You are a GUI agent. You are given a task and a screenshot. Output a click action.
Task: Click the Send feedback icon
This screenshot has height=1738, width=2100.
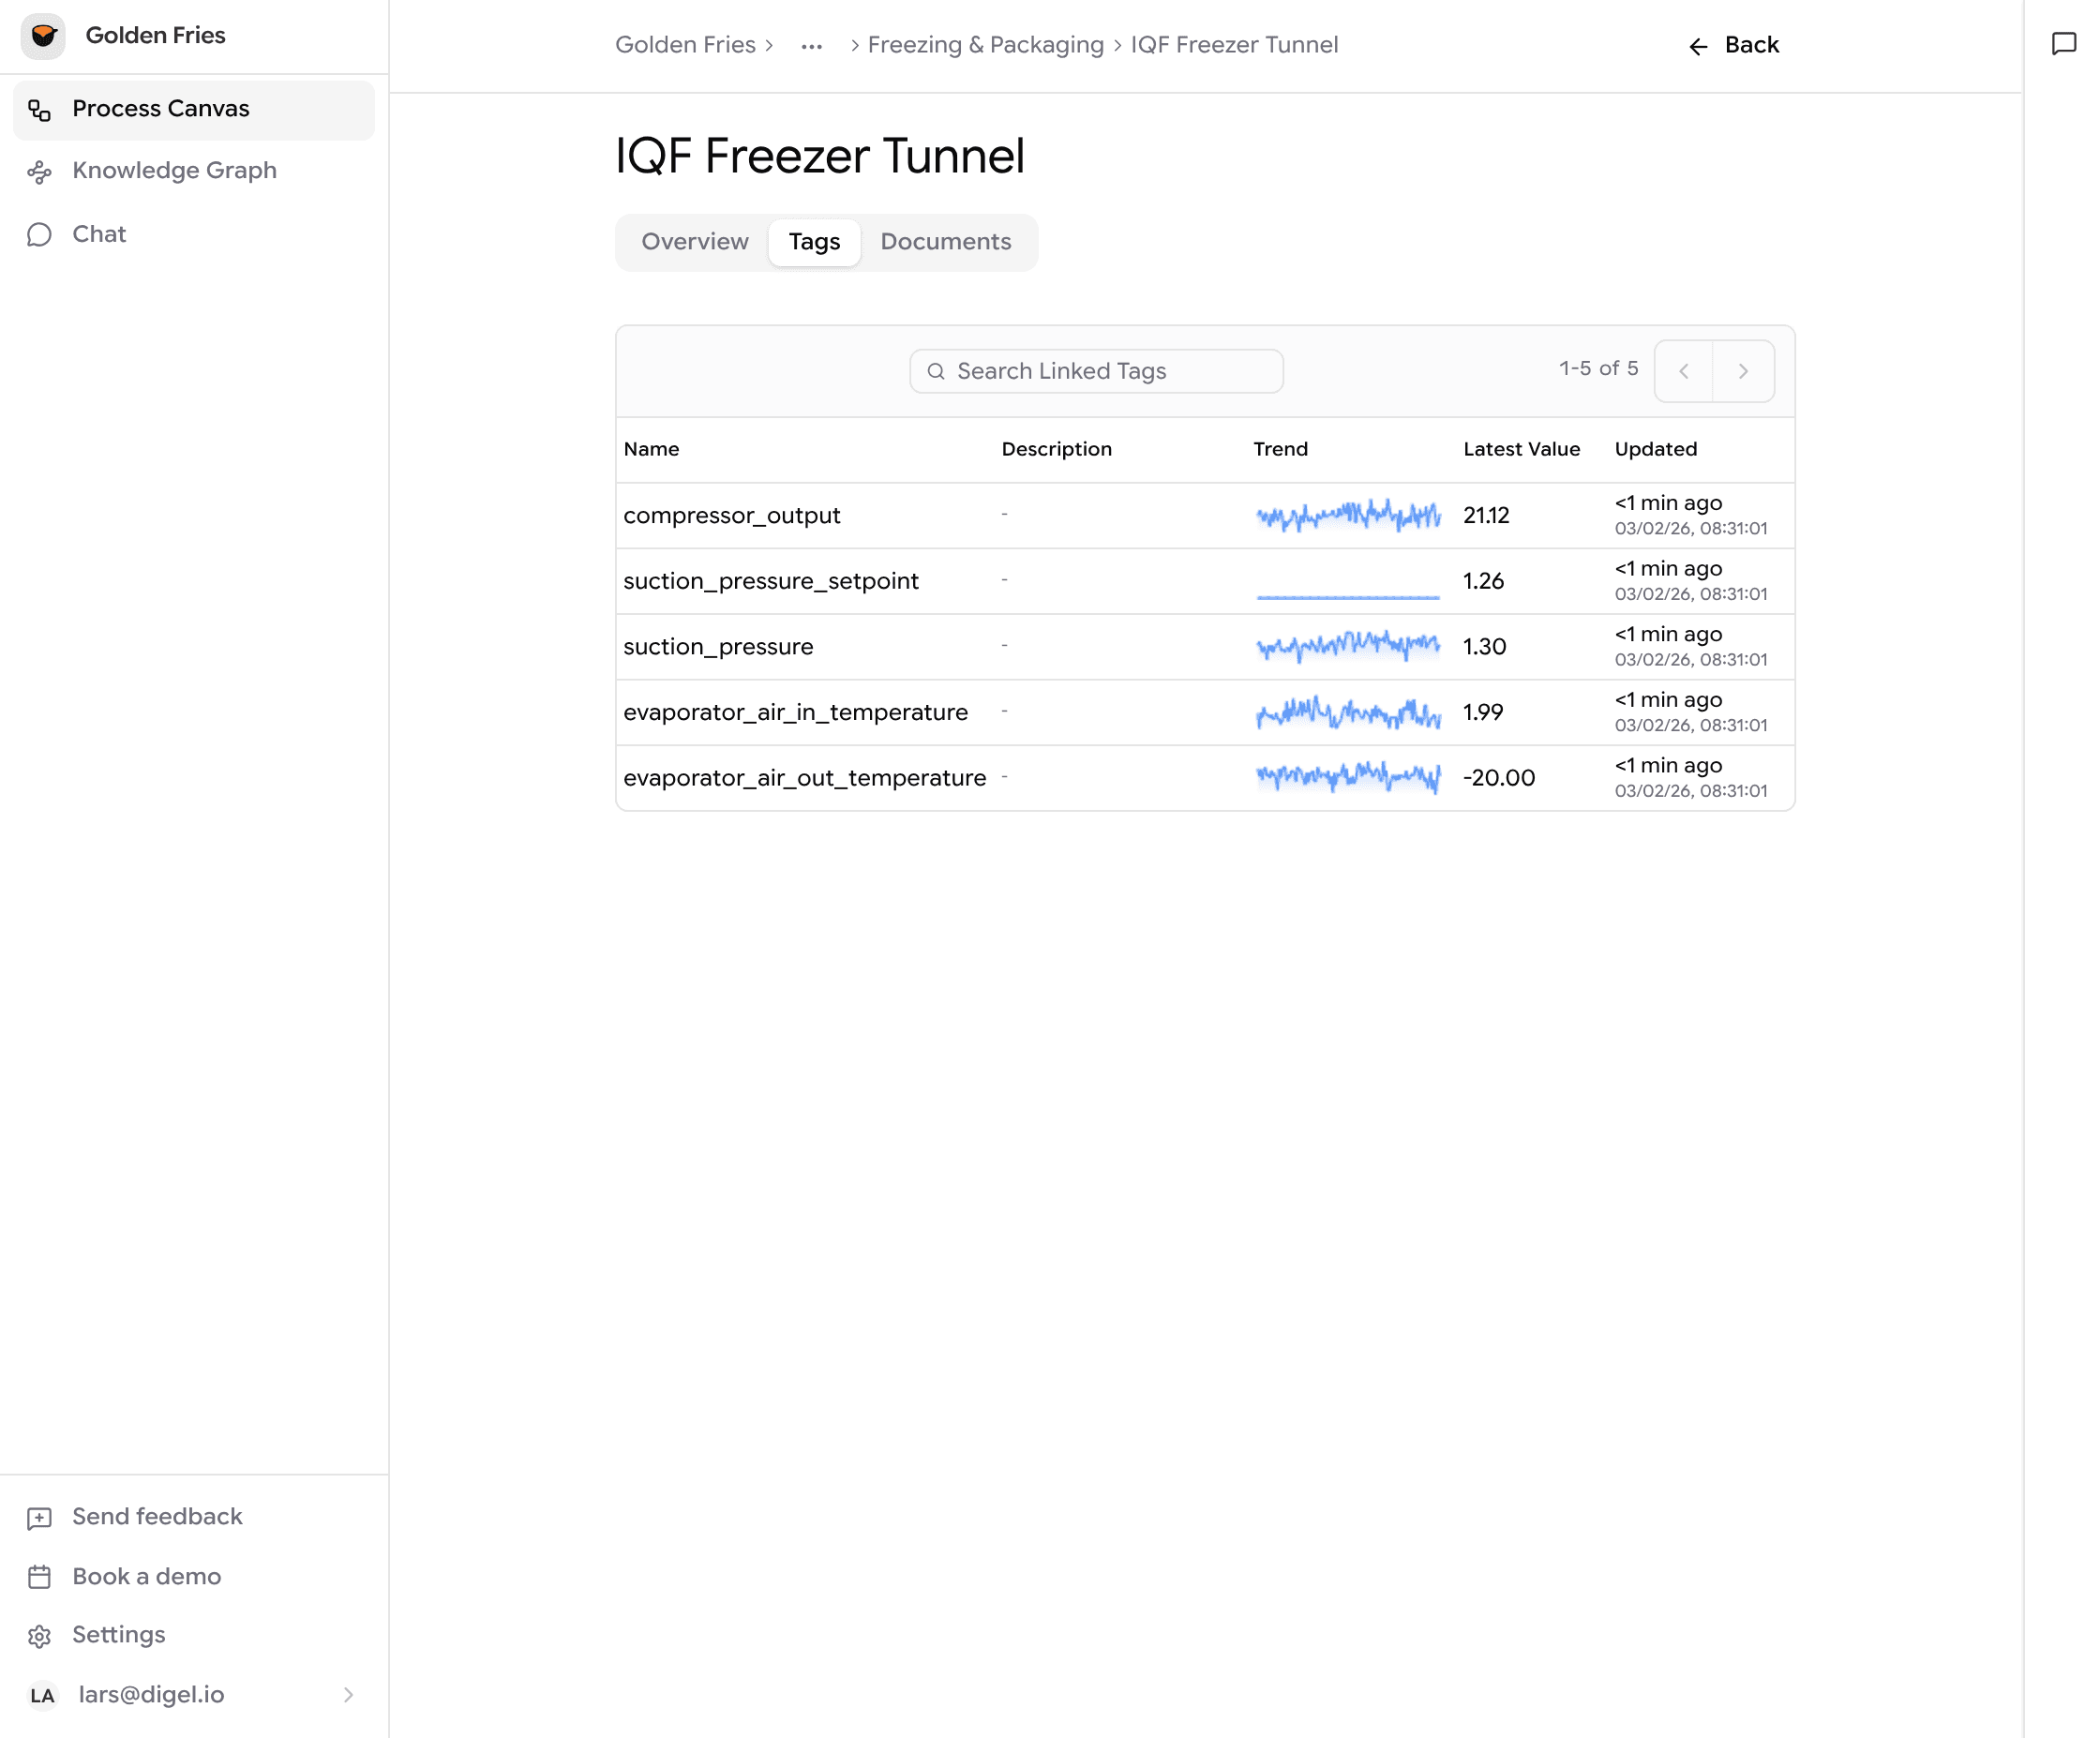click(40, 1518)
